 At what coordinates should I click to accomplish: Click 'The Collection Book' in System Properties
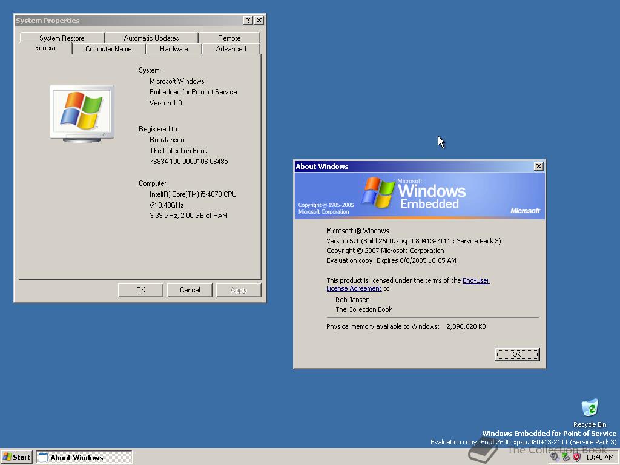tap(179, 151)
